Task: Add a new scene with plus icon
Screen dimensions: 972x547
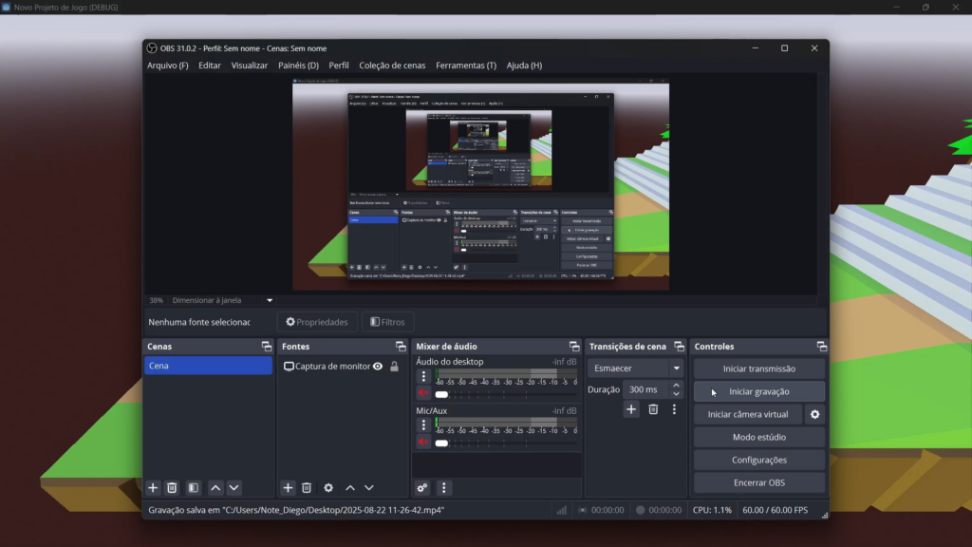Action: tap(153, 488)
